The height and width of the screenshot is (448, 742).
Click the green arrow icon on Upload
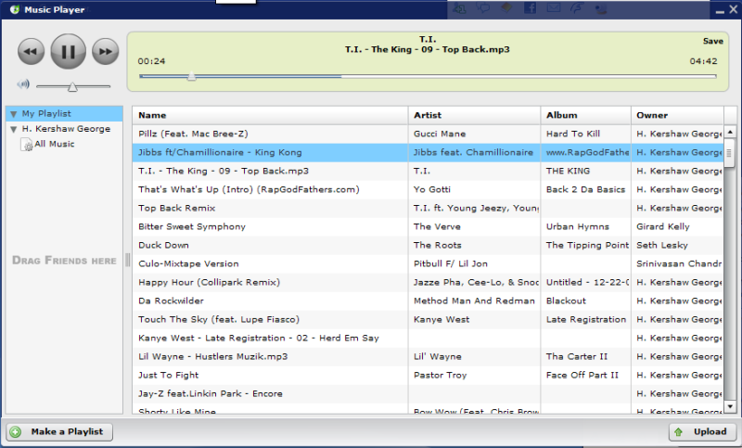tap(679, 431)
